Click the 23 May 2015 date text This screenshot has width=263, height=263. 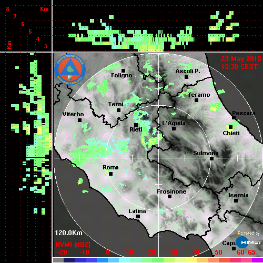click(x=241, y=59)
